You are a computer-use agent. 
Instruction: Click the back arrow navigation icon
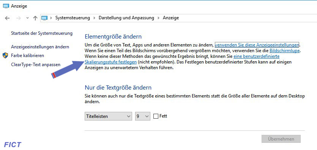point(7,18)
